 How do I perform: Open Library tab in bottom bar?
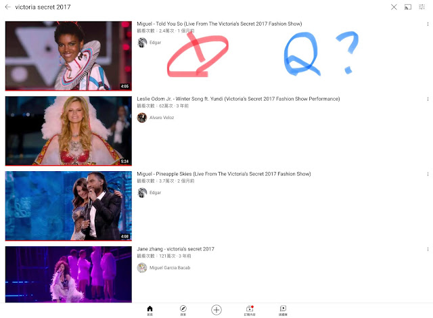coord(283,311)
